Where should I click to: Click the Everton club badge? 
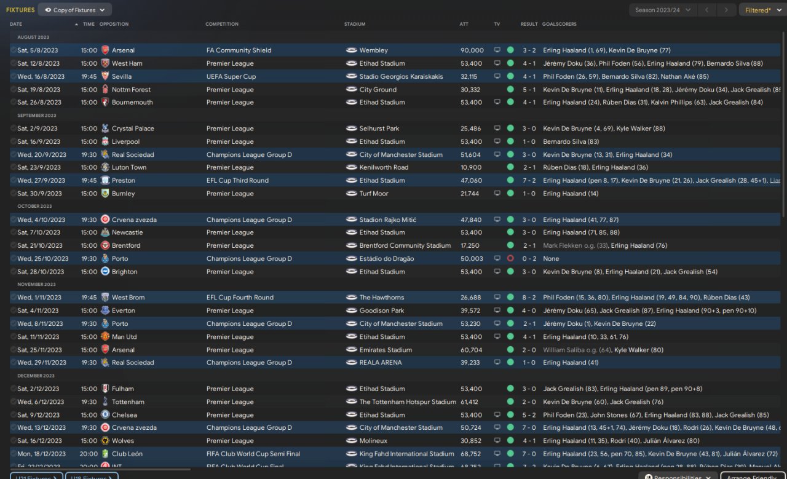[x=105, y=311]
